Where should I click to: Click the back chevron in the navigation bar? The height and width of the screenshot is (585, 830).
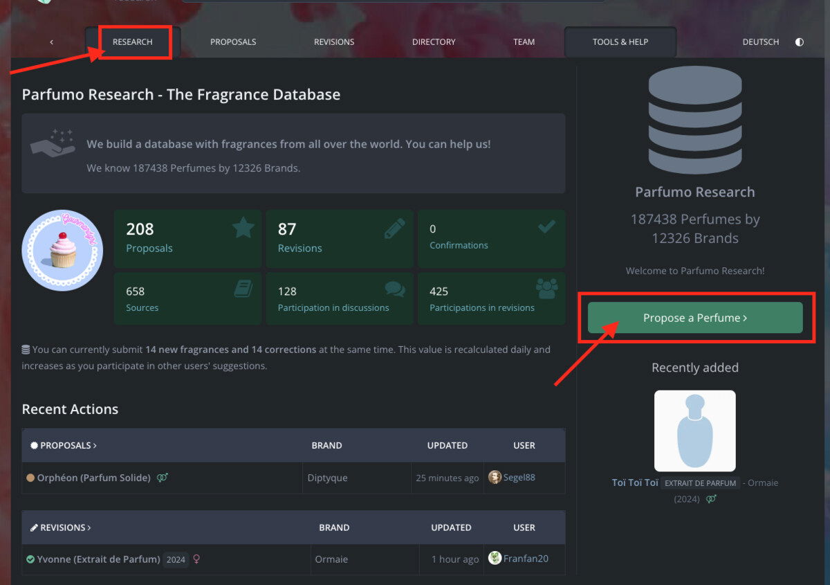51,42
